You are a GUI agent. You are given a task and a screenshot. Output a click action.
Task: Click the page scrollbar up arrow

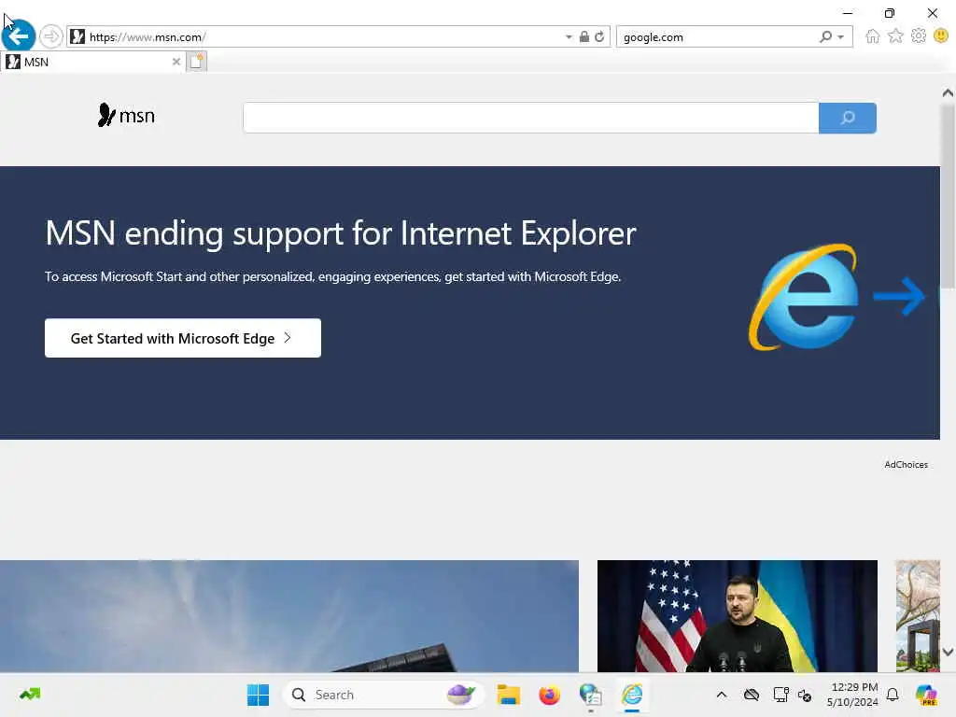coord(948,92)
